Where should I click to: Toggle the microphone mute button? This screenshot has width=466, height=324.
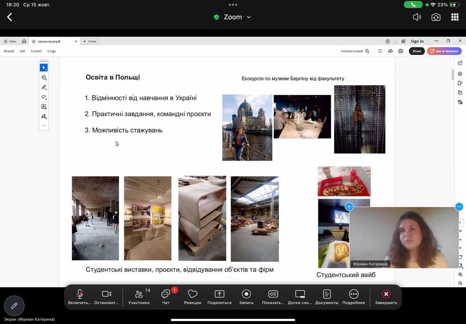point(80,297)
